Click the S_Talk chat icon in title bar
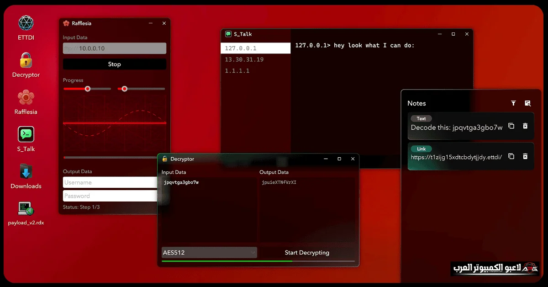 pos(228,34)
